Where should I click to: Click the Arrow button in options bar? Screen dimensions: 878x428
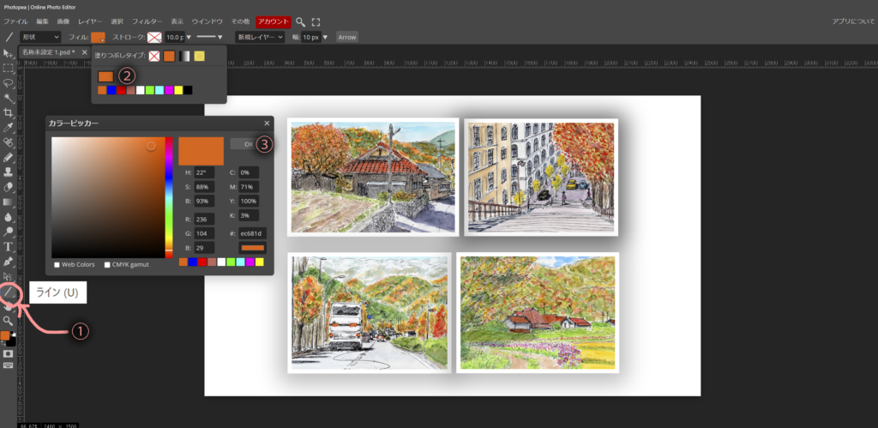point(346,37)
